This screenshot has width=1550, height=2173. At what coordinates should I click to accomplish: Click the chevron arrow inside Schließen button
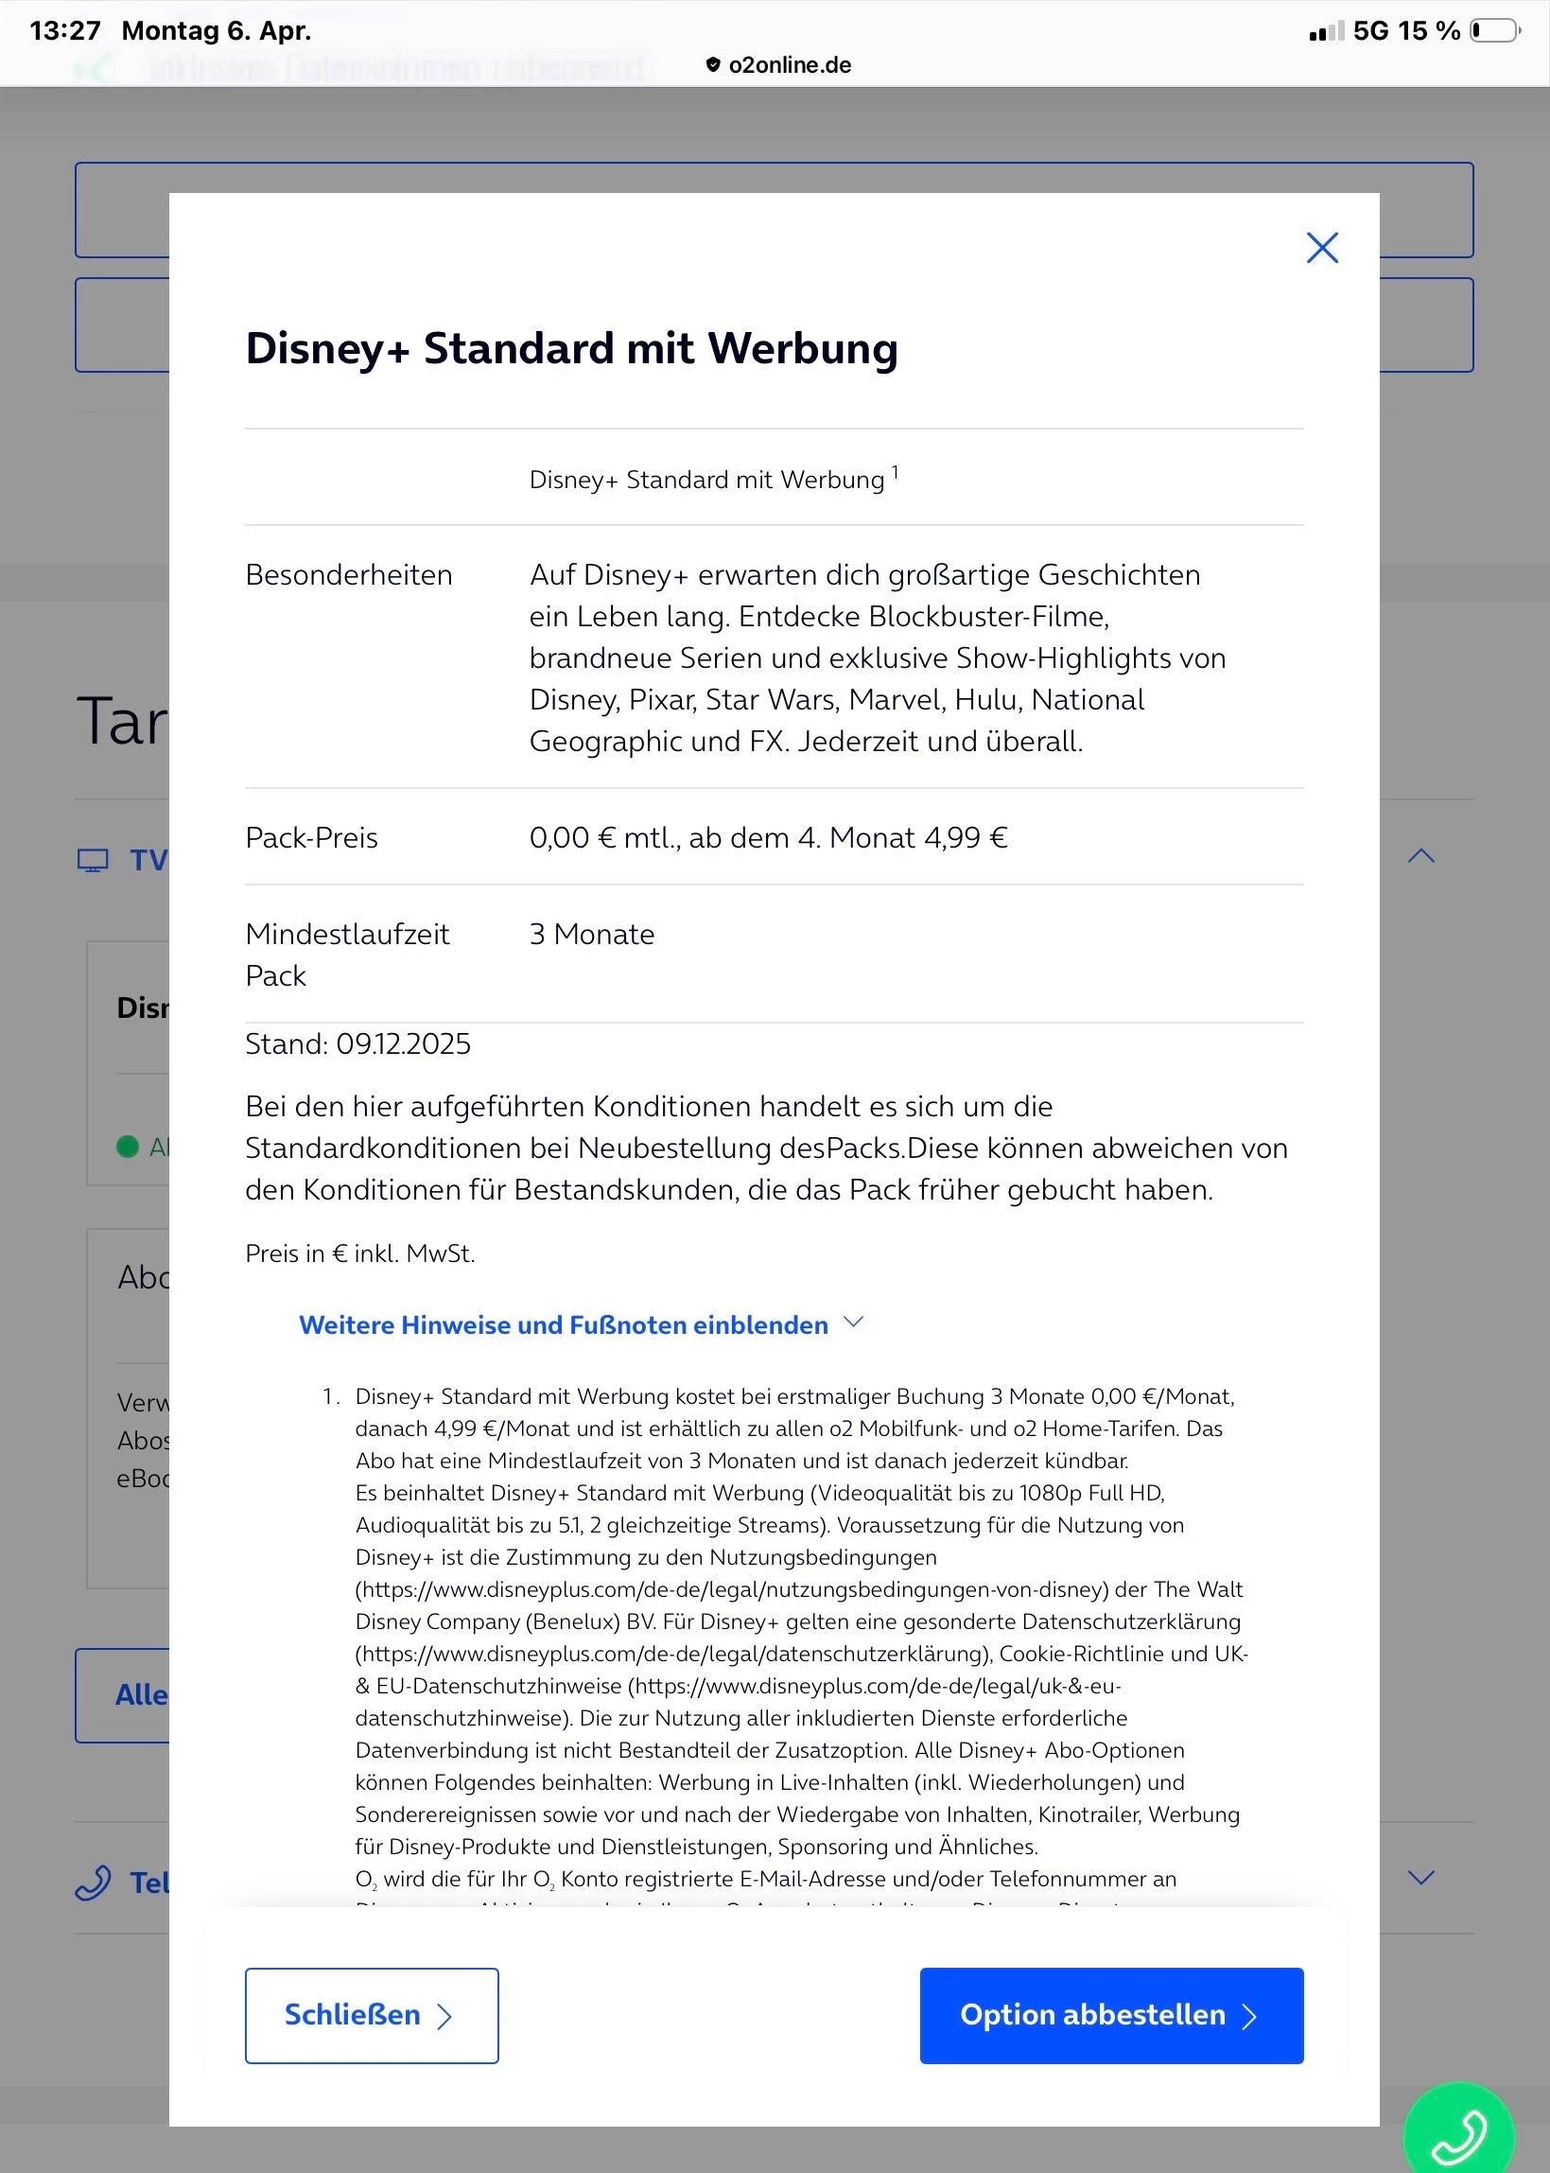coord(444,2015)
